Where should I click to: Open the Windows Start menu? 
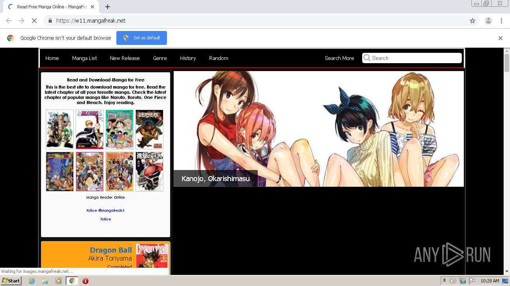(11, 280)
